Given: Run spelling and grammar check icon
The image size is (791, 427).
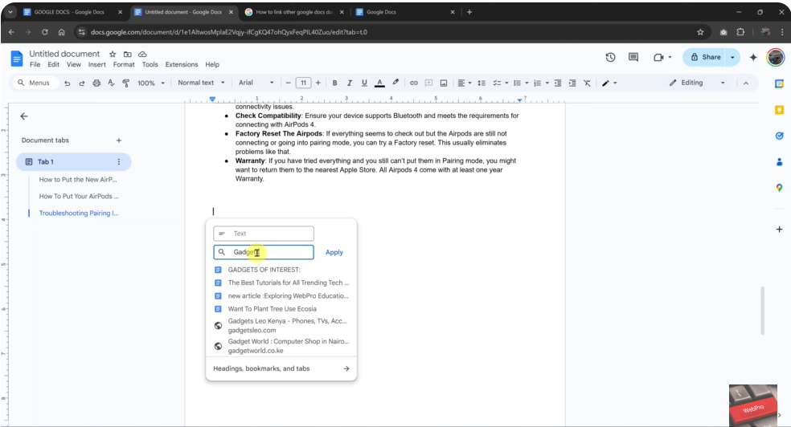Looking at the screenshot, I should coord(111,83).
